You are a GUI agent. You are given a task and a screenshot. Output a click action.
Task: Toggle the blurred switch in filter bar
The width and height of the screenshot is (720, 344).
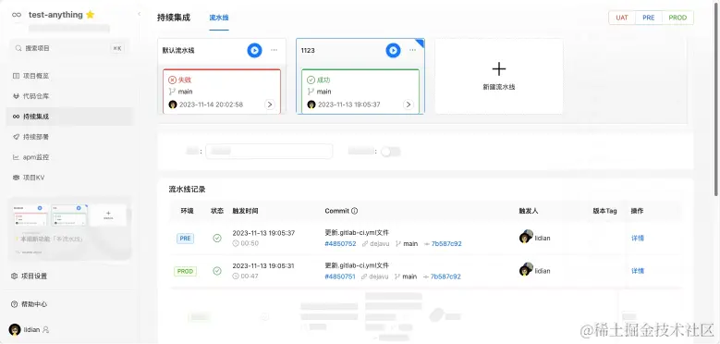391,151
